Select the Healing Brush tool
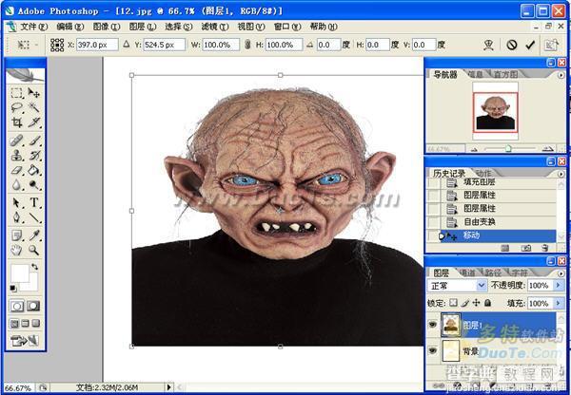This screenshot has width=571, height=395. pos(16,141)
